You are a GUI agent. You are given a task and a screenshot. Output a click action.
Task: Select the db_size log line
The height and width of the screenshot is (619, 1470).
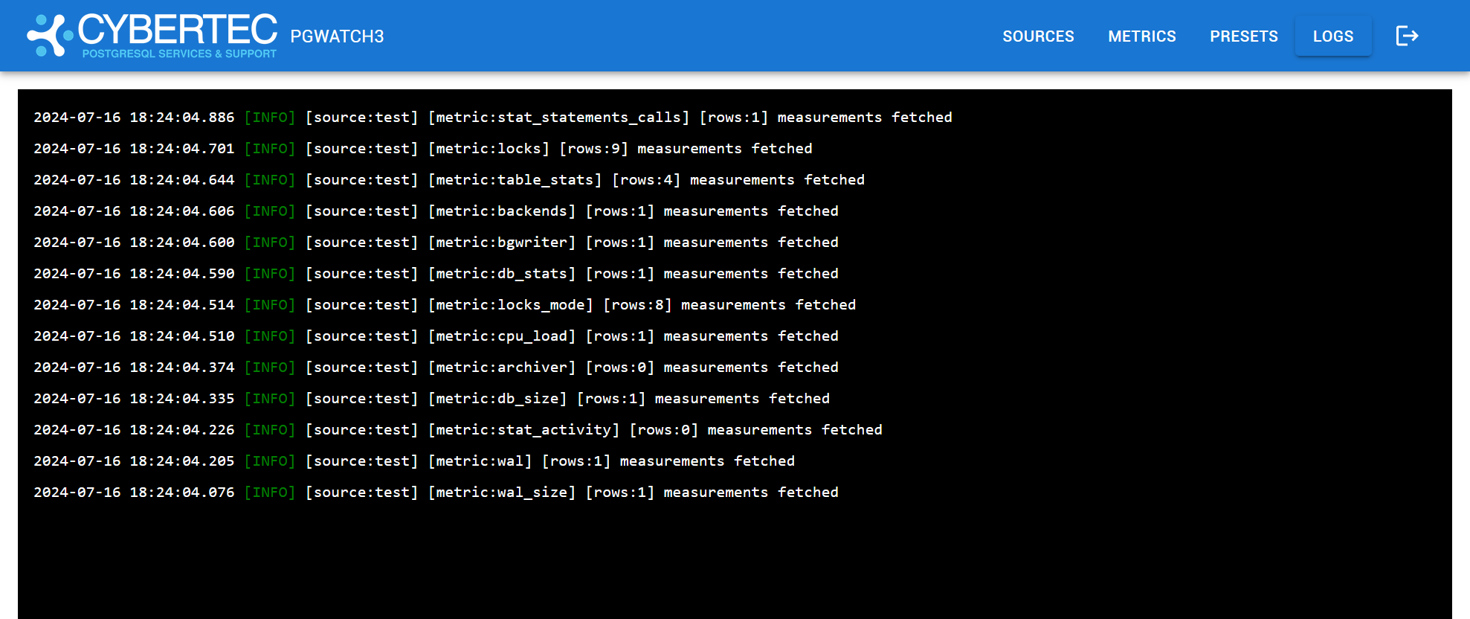tap(431, 399)
